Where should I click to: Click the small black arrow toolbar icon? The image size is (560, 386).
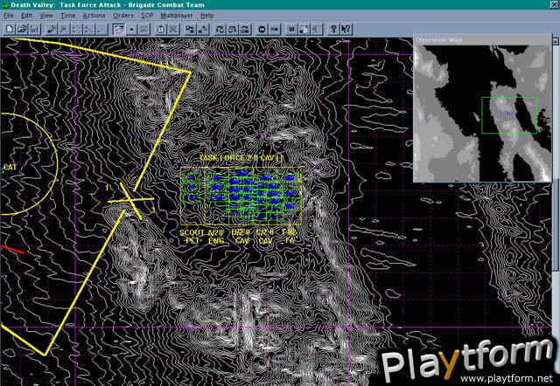[131, 29]
